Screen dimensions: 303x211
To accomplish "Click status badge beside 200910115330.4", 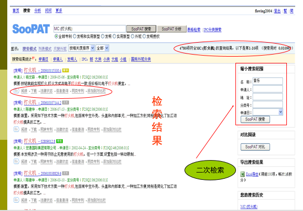I will (65, 70).
